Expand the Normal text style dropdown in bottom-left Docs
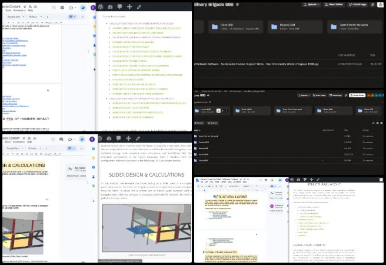This screenshot has height=265, width=386. point(15,148)
